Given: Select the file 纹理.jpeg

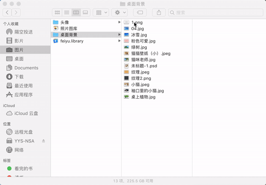Looking at the screenshot, I should pos(157,72).
